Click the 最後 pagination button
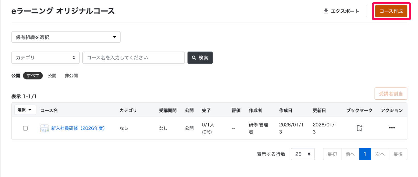The width and height of the screenshot is (418, 177). click(398, 154)
